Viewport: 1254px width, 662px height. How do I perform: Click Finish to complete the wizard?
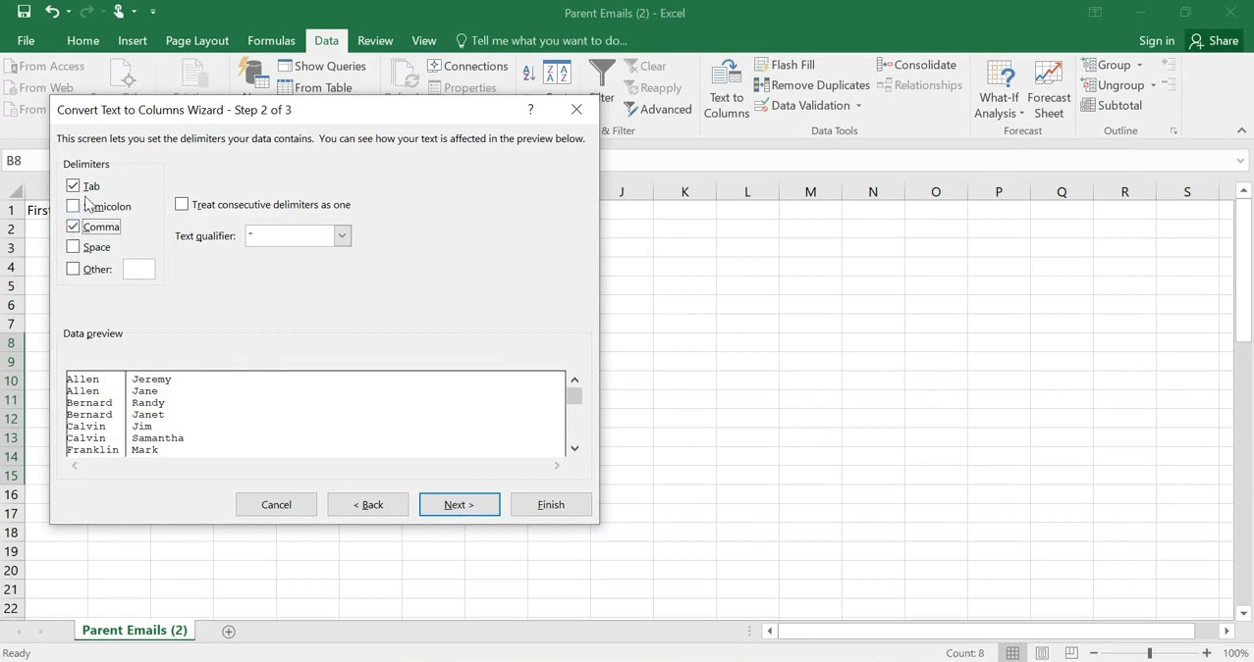point(550,504)
